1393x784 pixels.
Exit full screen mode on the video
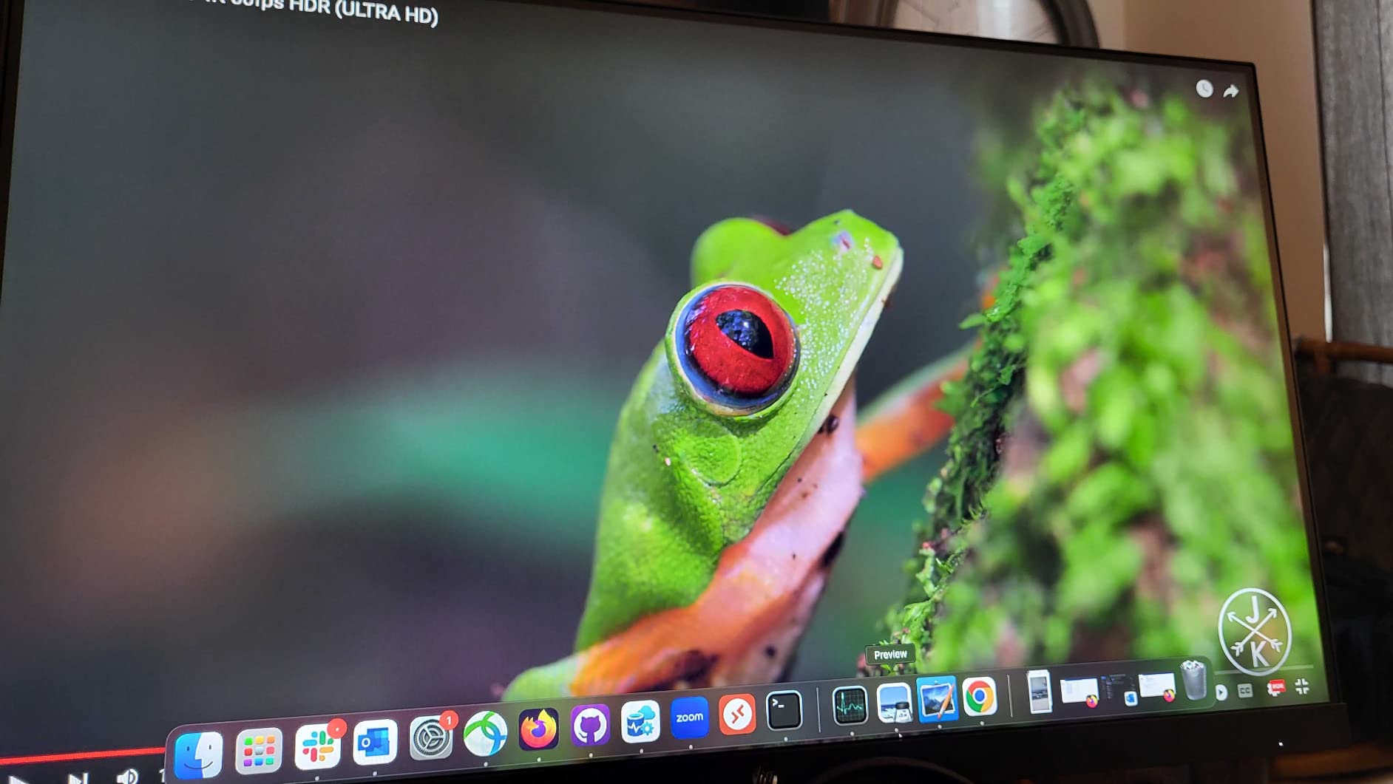(x=1302, y=686)
